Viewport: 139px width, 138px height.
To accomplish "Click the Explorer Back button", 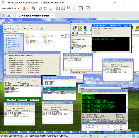I will (7, 29).
